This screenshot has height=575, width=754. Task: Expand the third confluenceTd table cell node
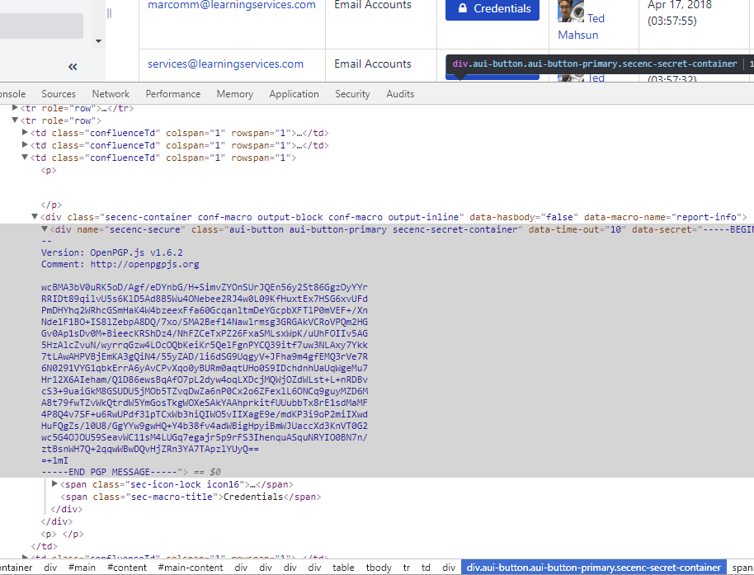point(25,157)
